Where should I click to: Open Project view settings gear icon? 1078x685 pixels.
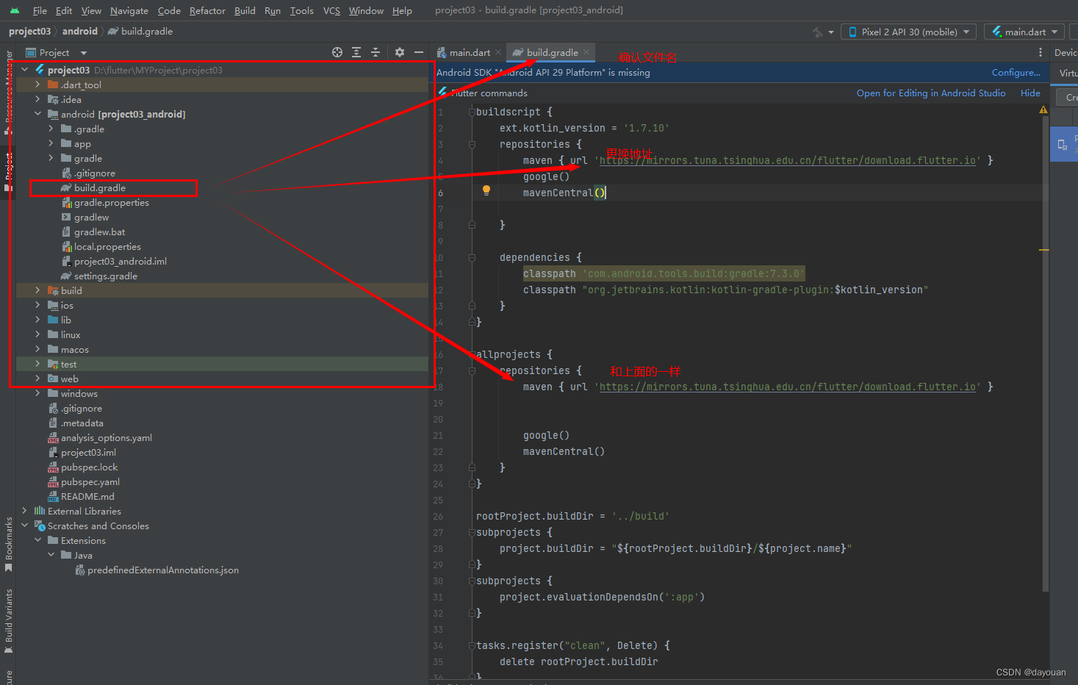coord(398,52)
